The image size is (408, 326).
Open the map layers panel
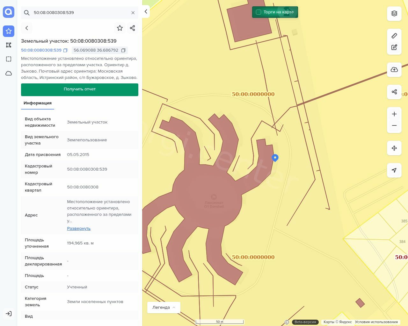(394, 13)
